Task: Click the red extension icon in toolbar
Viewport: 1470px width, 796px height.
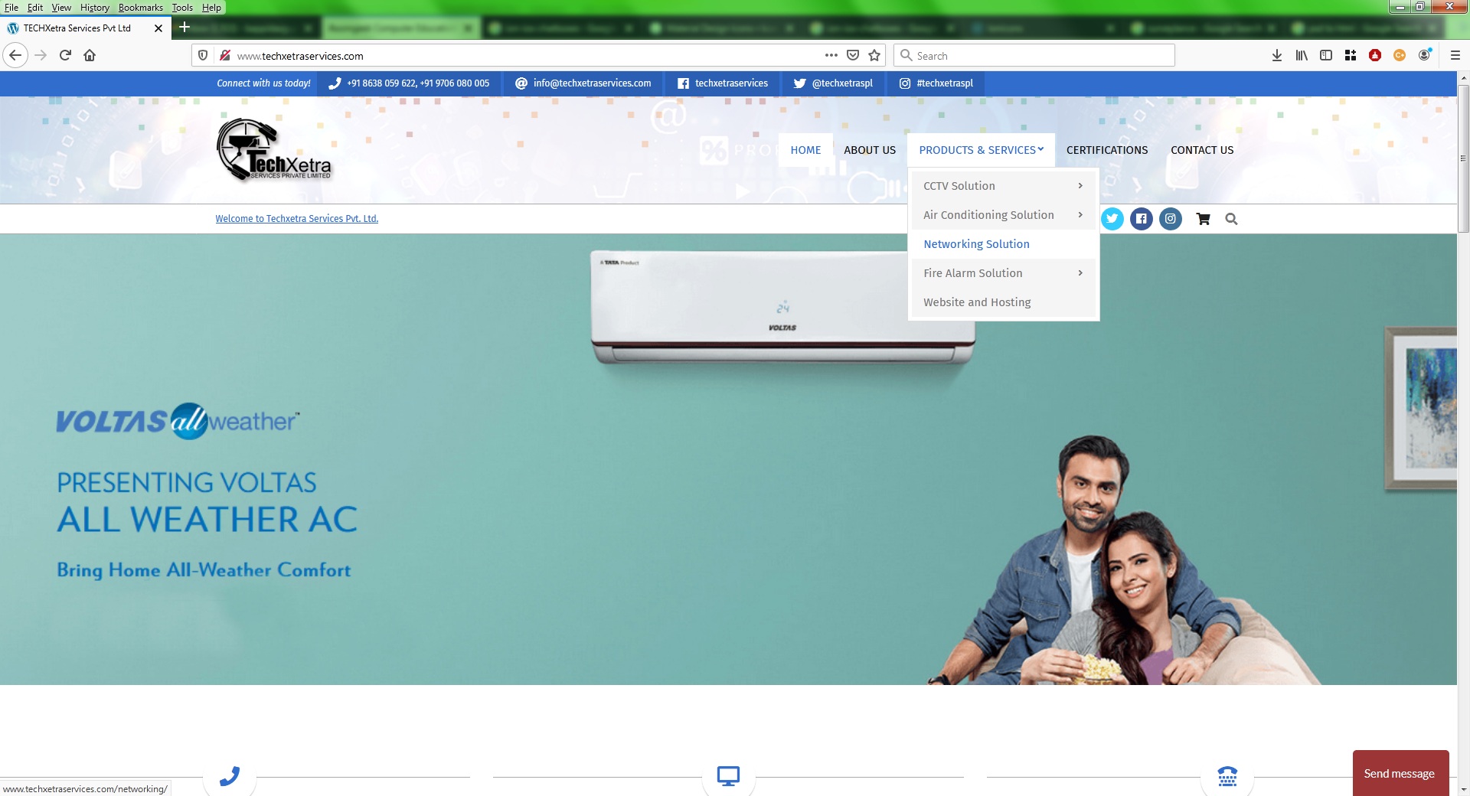Action: 1375,55
